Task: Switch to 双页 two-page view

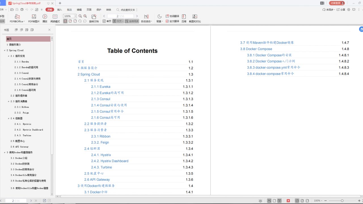Action: coord(118,21)
